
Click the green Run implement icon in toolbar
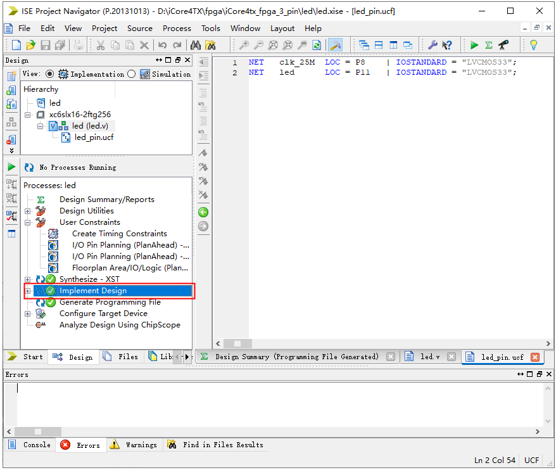click(x=474, y=45)
